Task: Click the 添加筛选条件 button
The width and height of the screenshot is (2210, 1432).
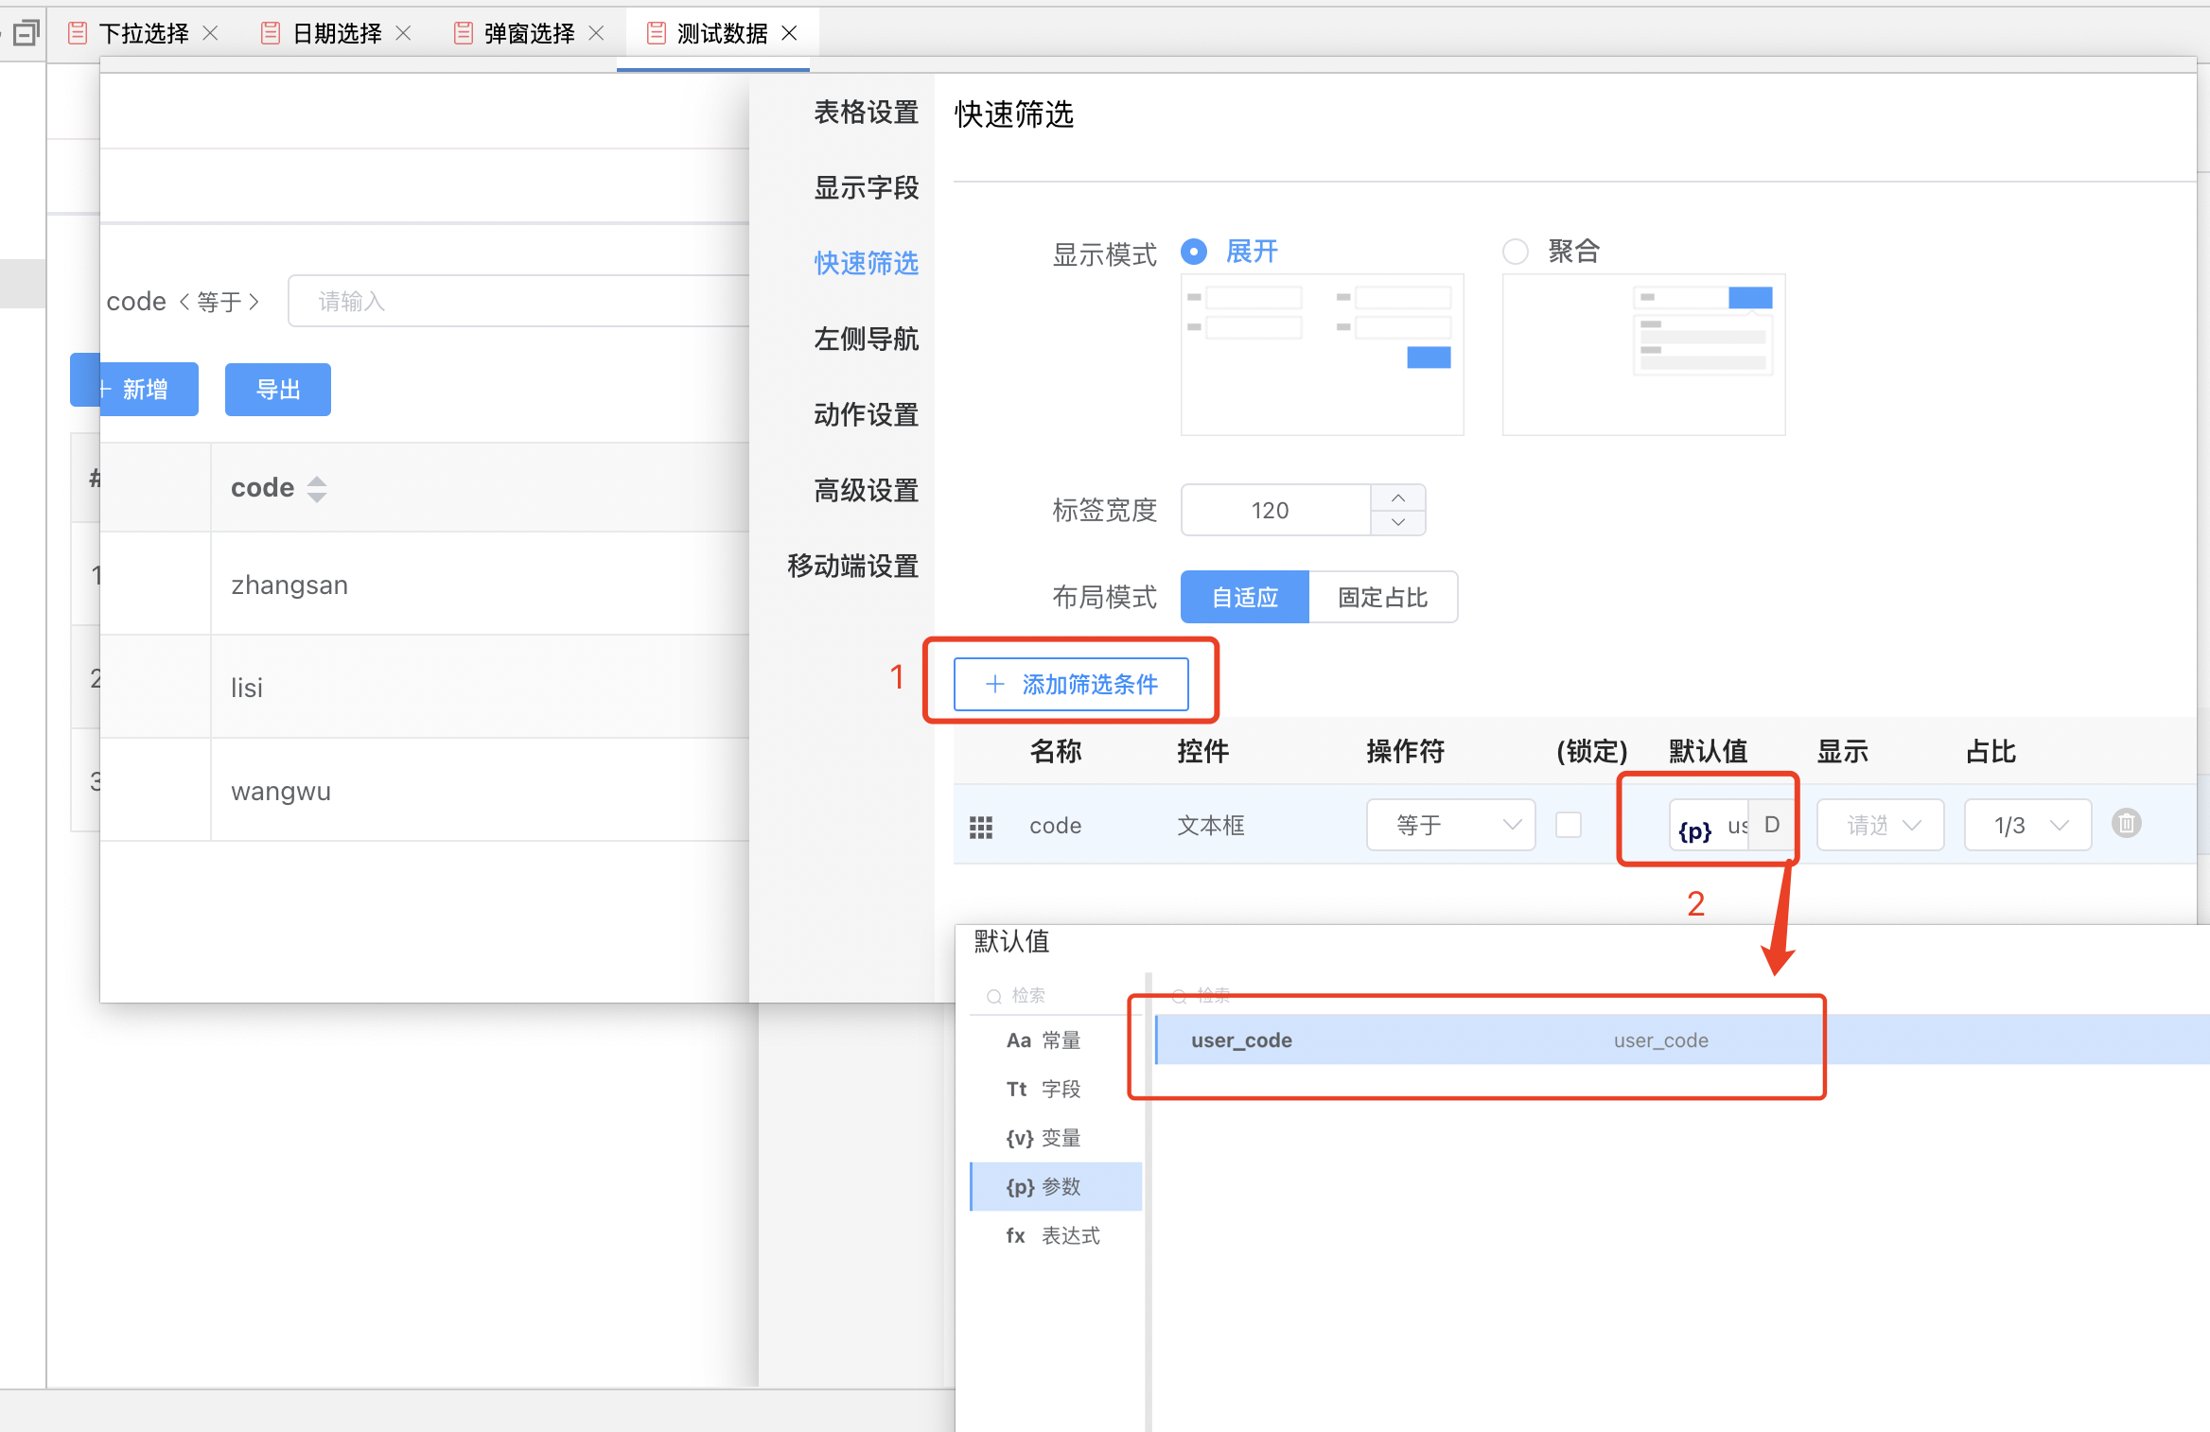Action: [x=1071, y=684]
